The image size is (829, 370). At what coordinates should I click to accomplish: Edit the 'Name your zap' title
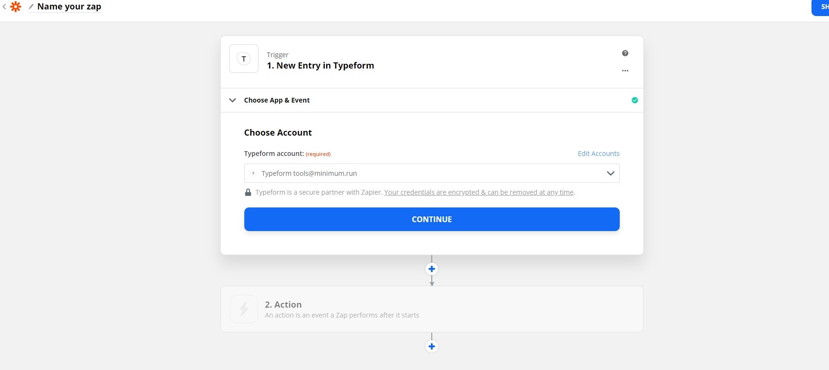pos(69,7)
